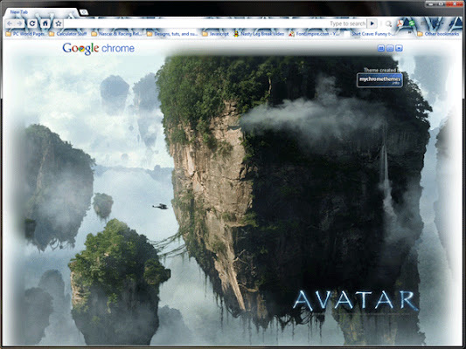Open the Nasty Leg Break Video bookmark
Screen dimensions: 466x349
(x=259, y=34)
